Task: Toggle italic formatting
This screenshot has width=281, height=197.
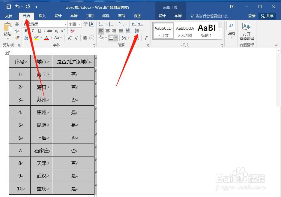Action: tap(33, 30)
